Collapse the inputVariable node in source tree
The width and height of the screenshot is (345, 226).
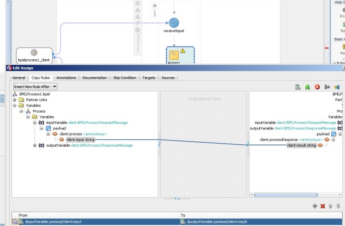(x=34, y=122)
